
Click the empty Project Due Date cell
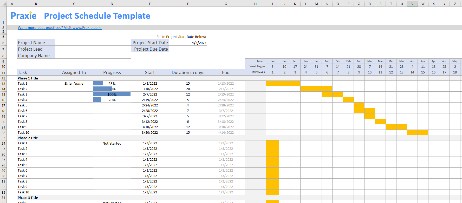click(x=188, y=49)
